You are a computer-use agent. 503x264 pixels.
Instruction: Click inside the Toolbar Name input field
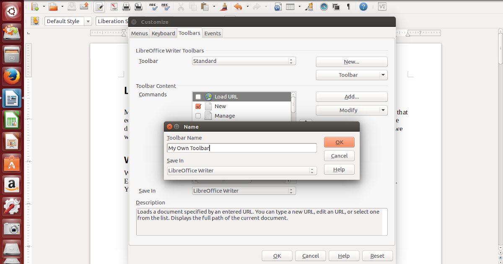point(242,148)
